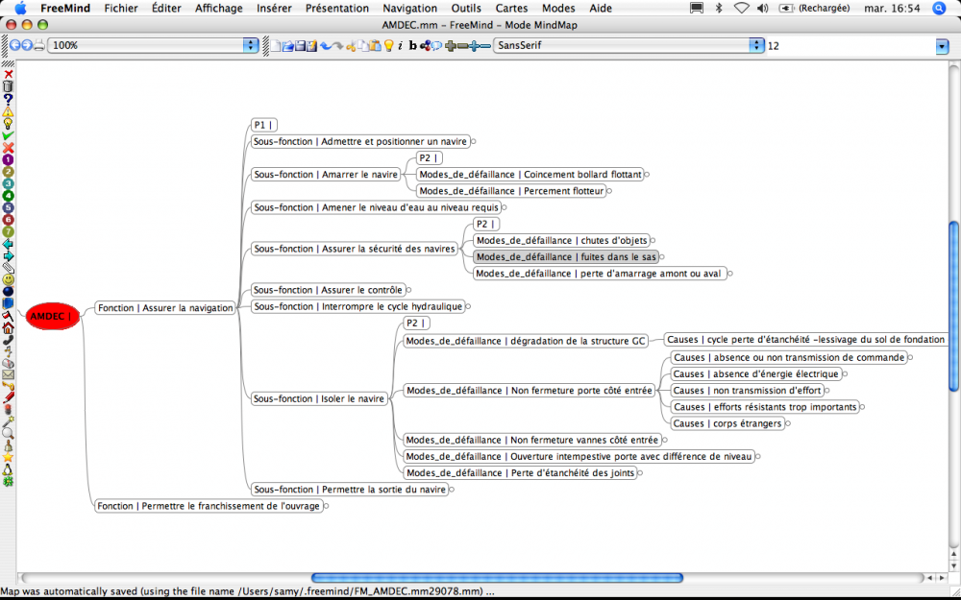Select node Fonction | Assurer la navigation
961x600 pixels.
pyautogui.click(x=165, y=308)
